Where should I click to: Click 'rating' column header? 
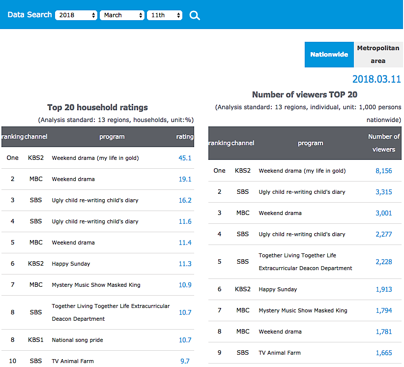click(185, 137)
